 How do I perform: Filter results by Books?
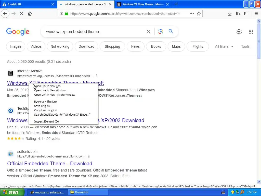click(x=156, y=46)
